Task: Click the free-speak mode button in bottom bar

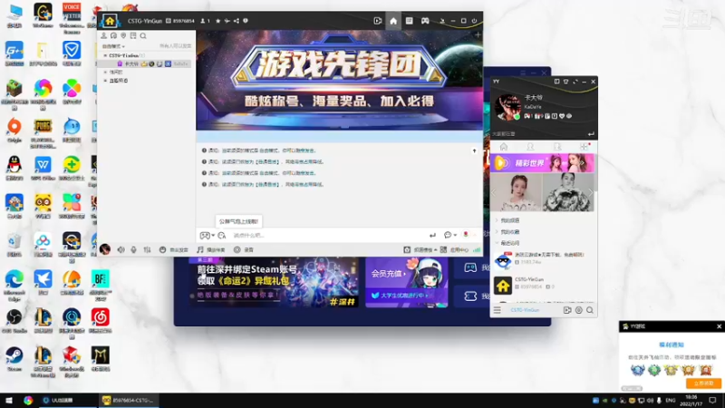Action: pos(174,250)
